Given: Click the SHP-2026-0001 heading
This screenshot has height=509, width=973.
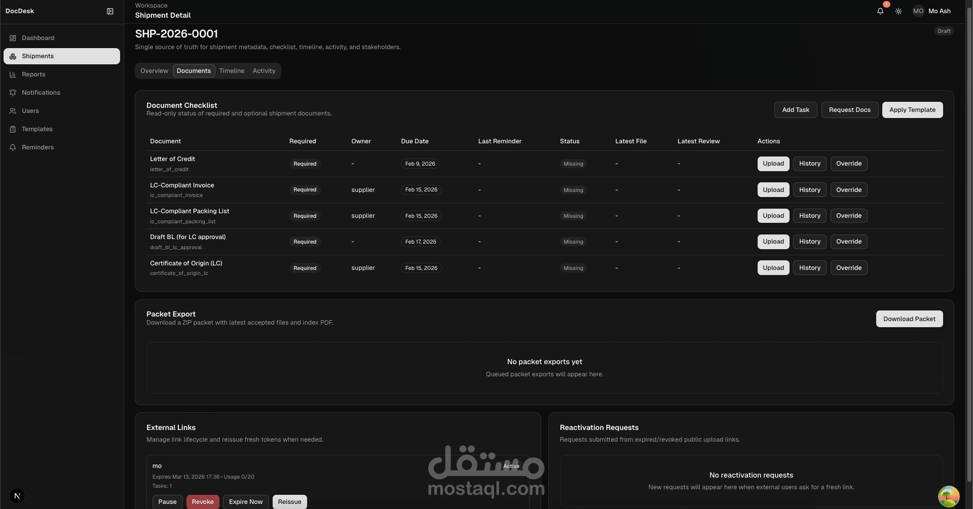Looking at the screenshot, I should tap(176, 34).
